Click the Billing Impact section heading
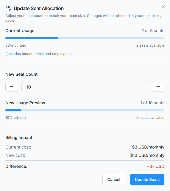Viewport: 170px width, 191px height. pyautogui.click(x=19, y=138)
